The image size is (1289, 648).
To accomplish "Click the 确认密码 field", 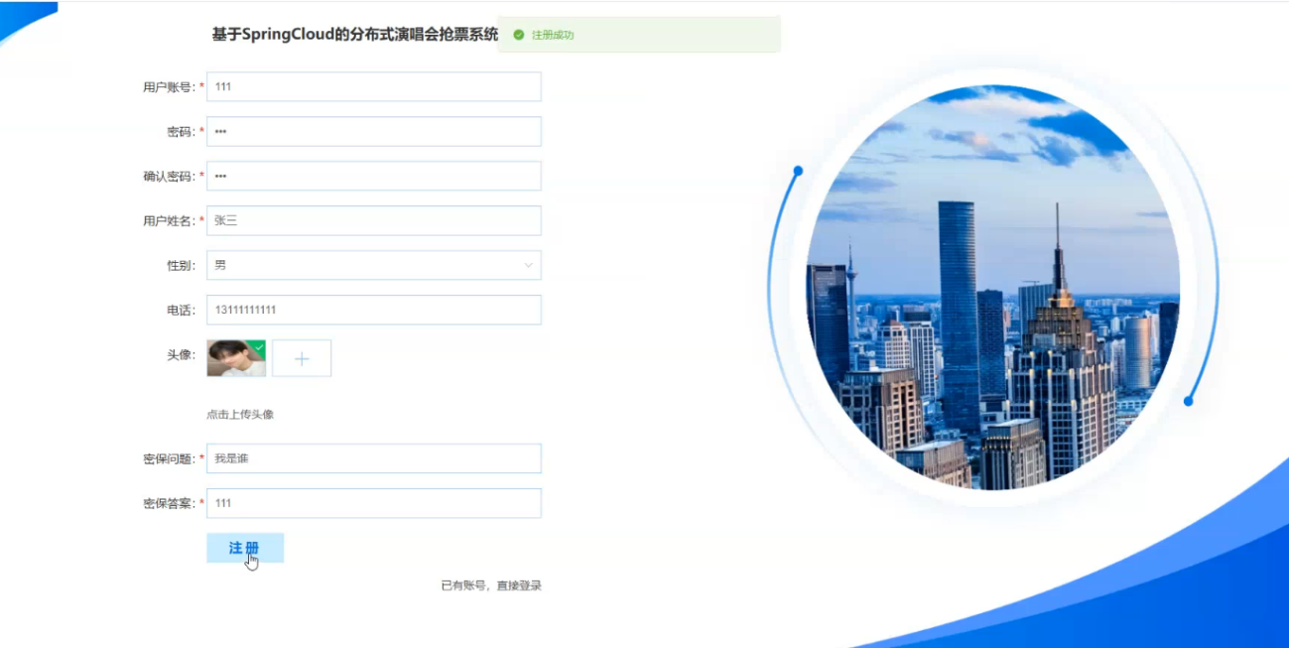I will click(x=374, y=176).
